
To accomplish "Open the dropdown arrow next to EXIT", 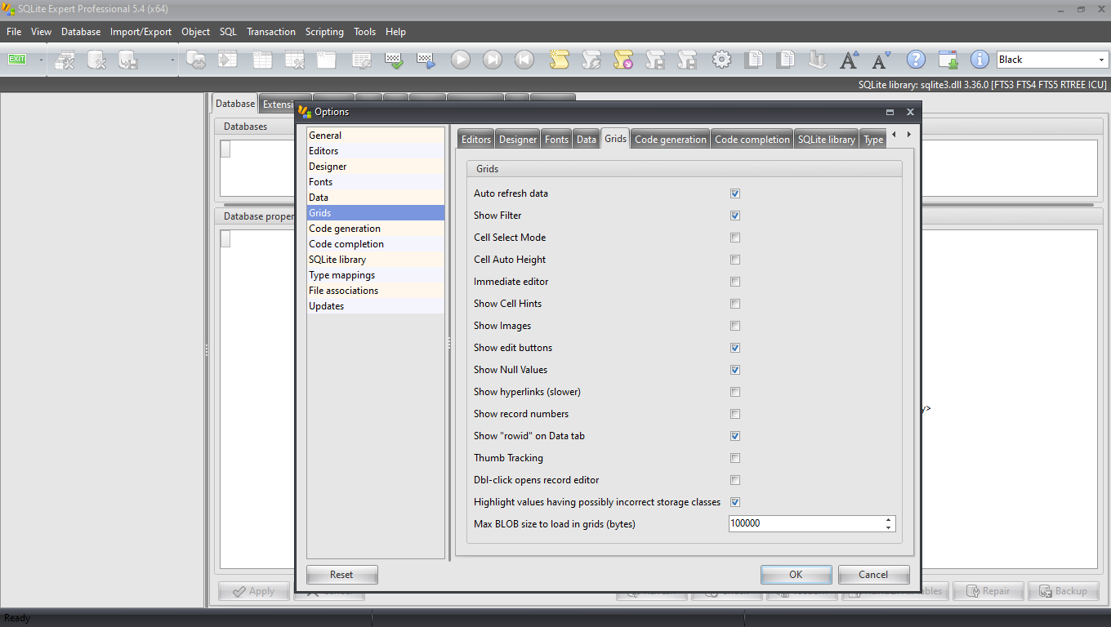I will pos(41,60).
